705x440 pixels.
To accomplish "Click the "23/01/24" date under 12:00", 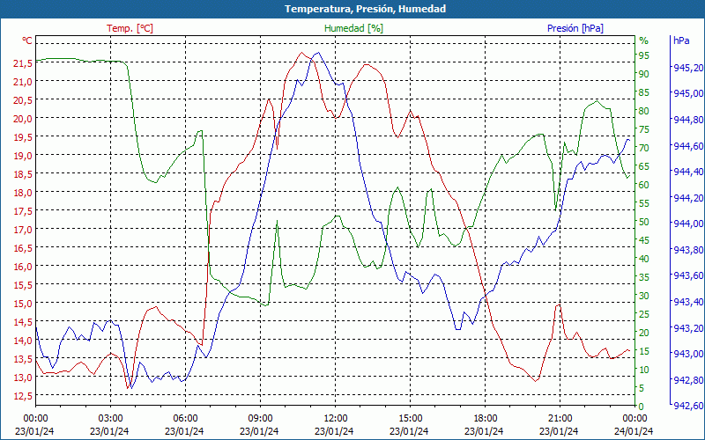I will [x=334, y=431].
